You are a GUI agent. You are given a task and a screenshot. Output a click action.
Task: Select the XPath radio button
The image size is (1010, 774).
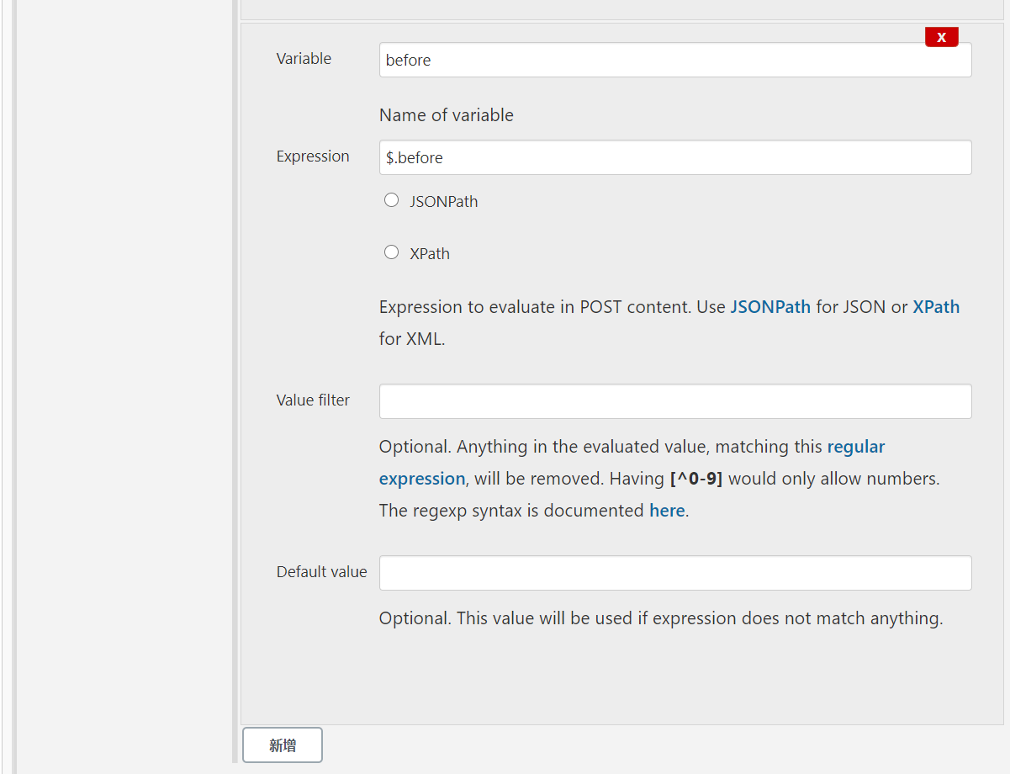point(391,252)
